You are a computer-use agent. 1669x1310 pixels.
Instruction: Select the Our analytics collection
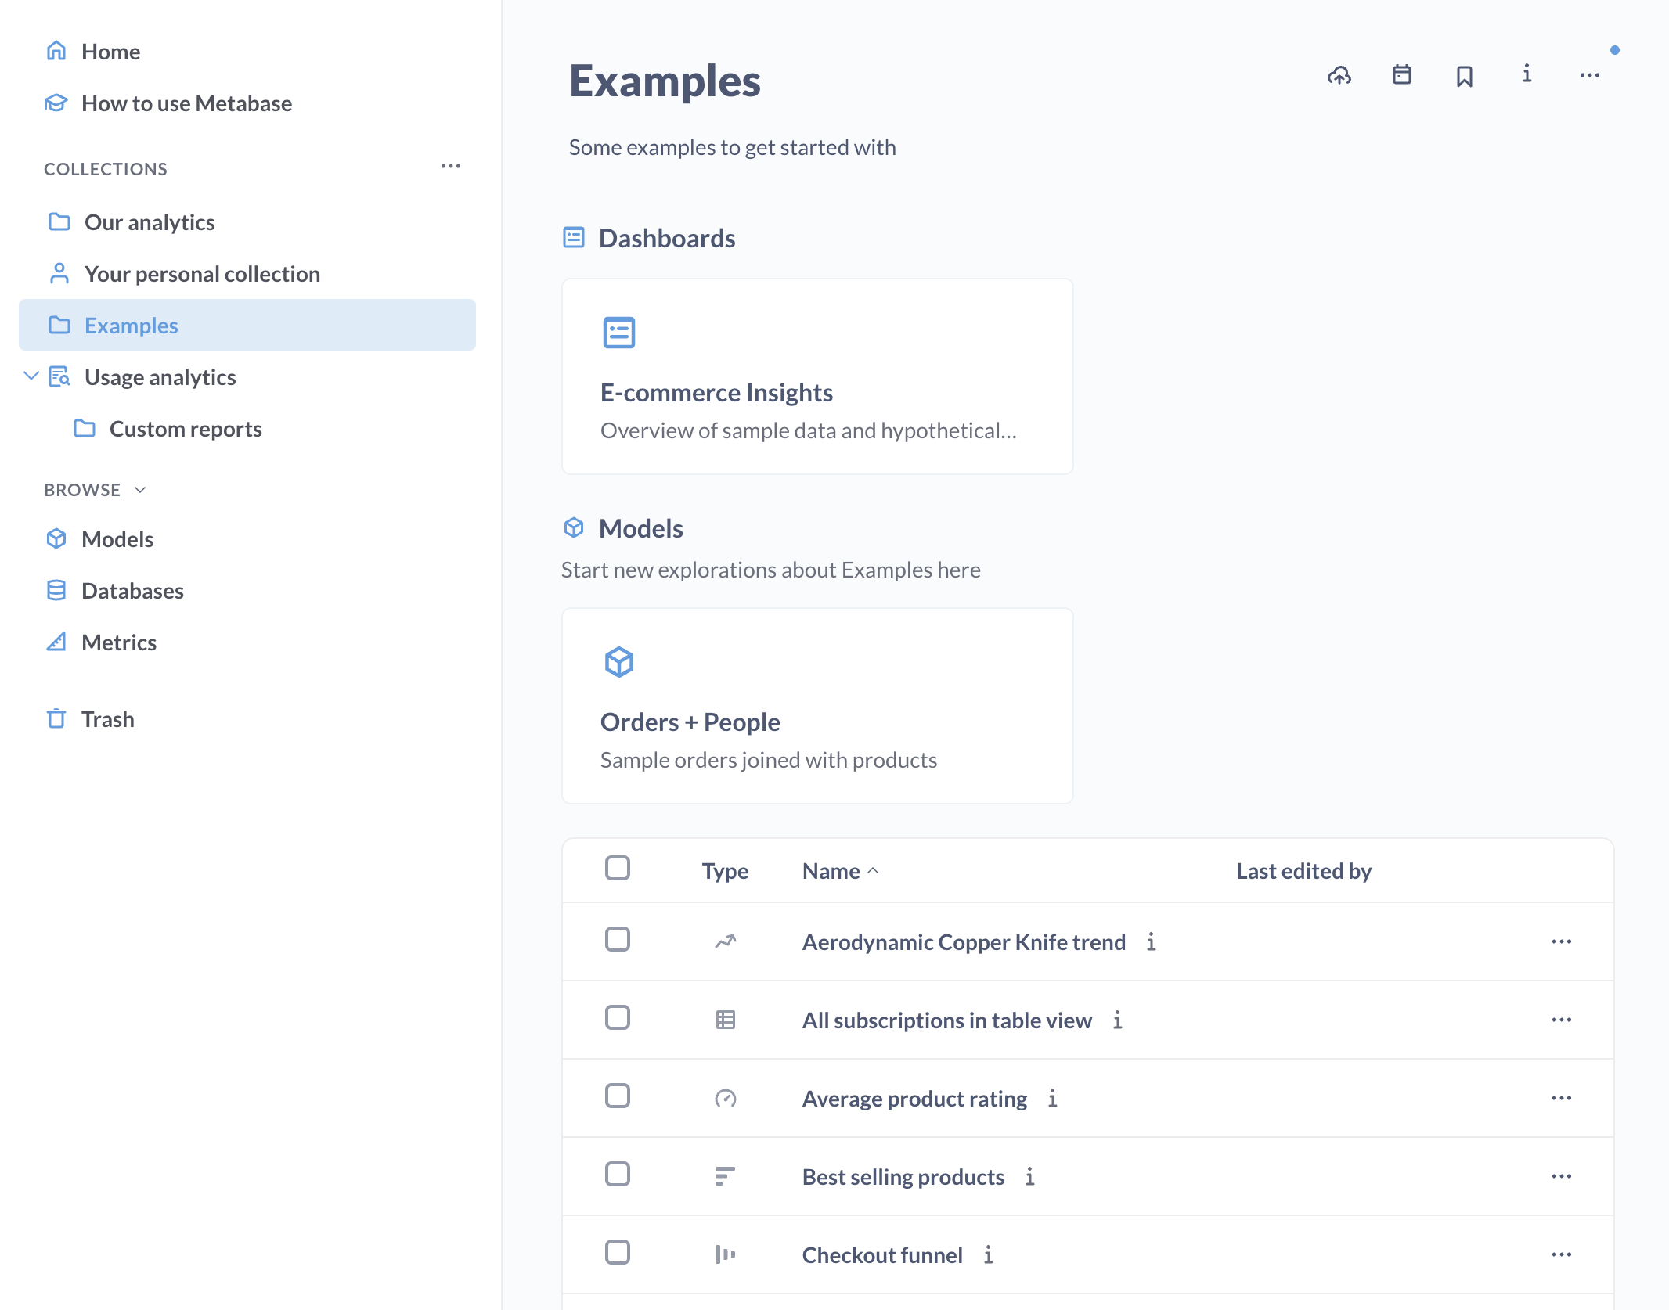(x=149, y=221)
